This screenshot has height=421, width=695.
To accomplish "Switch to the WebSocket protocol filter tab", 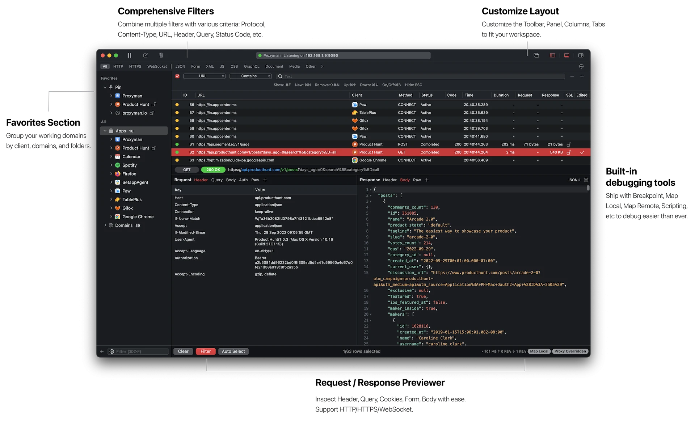I will 157,67.
